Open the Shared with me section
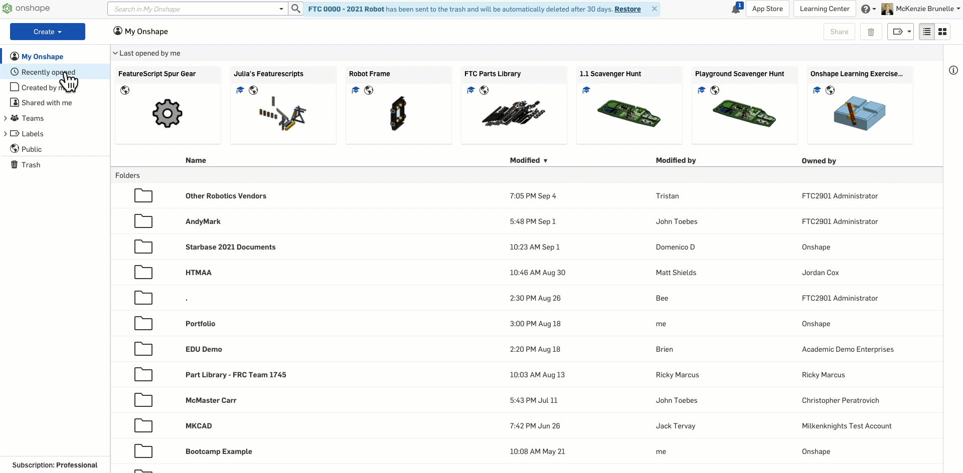 click(47, 102)
